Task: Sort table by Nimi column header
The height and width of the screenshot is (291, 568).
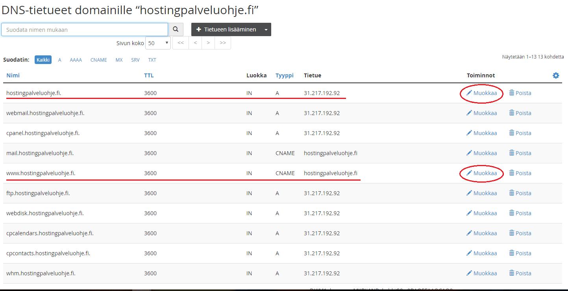Action: 13,75
